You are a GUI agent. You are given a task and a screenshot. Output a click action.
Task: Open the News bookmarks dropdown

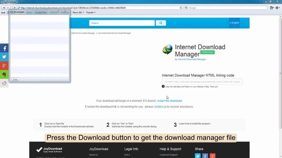click(x=78, y=13)
